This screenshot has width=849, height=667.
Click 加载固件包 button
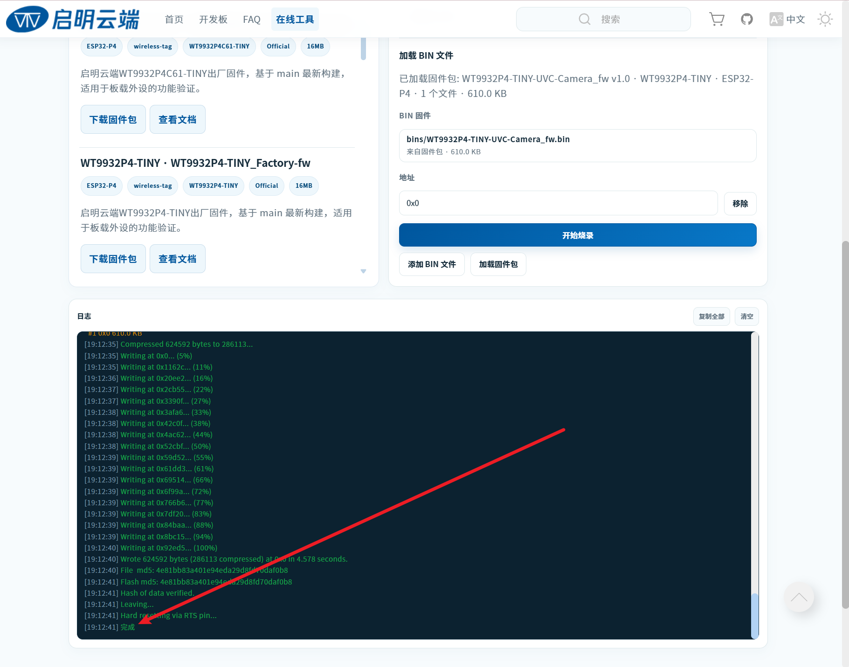(498, 264)
